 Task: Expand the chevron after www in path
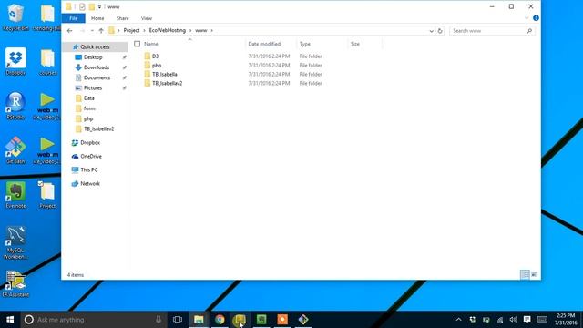coord(212,30)
